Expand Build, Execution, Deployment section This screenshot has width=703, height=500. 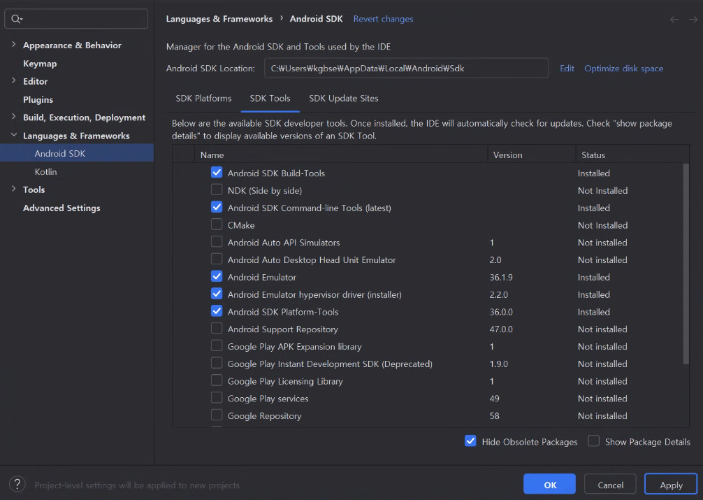pos(13,117)
